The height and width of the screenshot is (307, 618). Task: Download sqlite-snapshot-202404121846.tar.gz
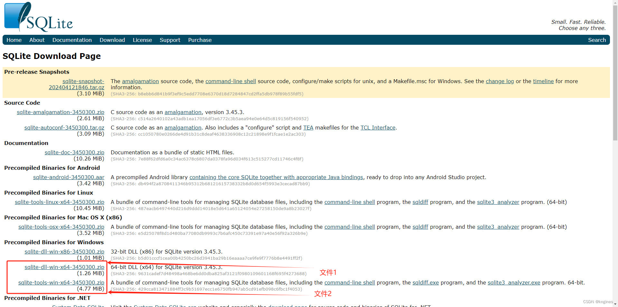[77, 84]
